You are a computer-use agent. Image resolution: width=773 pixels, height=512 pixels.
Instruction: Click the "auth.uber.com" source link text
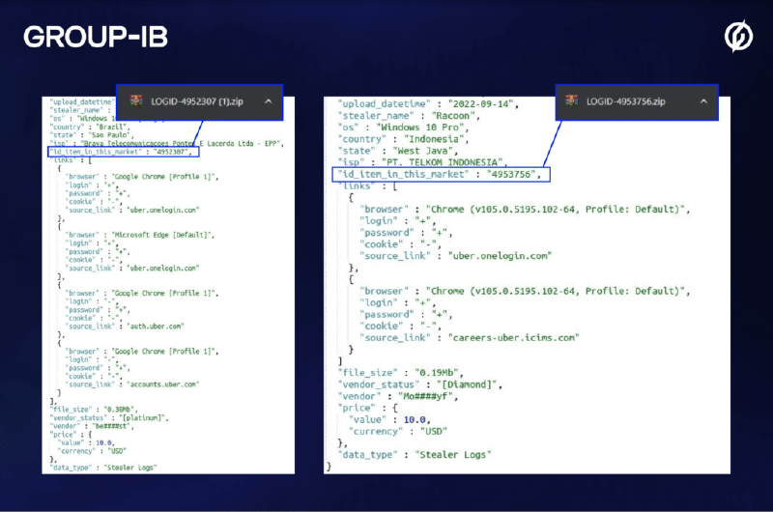click(x=157, y=326)
